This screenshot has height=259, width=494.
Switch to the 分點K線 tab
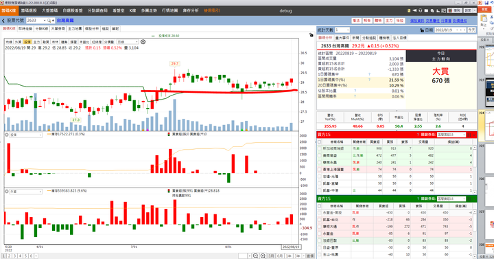pyautogui.click(x=42, y=29)
